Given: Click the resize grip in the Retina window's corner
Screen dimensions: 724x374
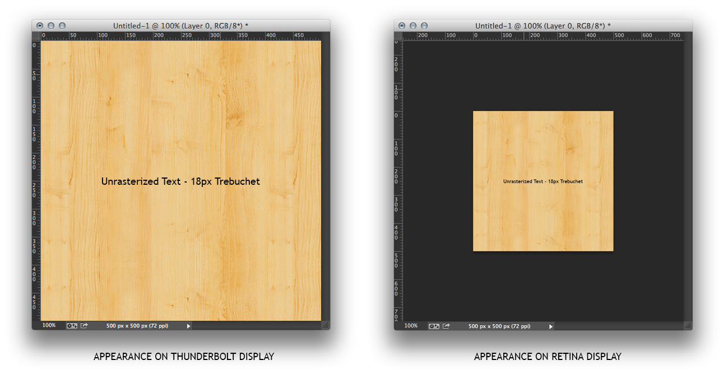Looking at the screenshot, I should [x=688, y=325].
